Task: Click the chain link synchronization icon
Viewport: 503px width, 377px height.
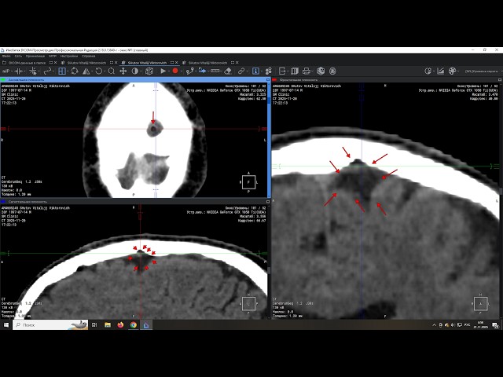Action: (241, 71)
